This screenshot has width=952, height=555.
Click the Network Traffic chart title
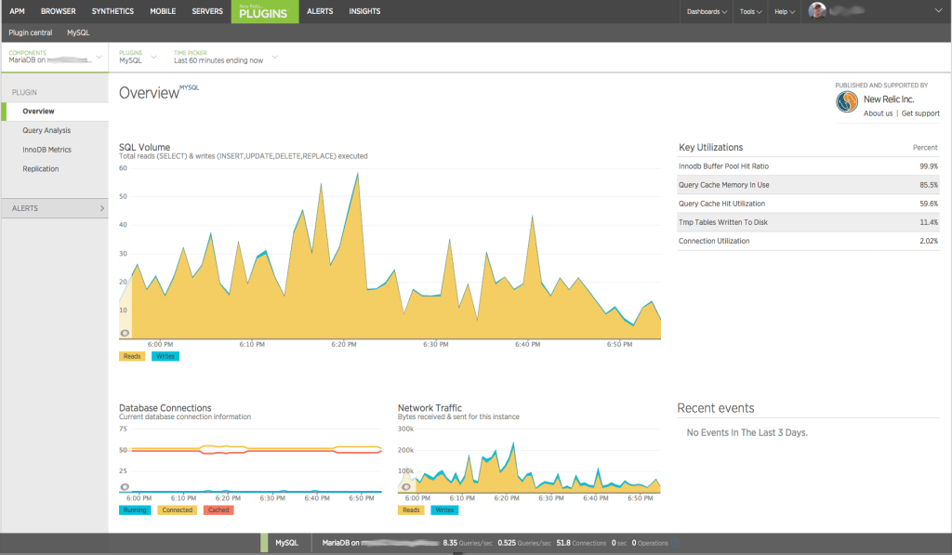tap(430, 408)
